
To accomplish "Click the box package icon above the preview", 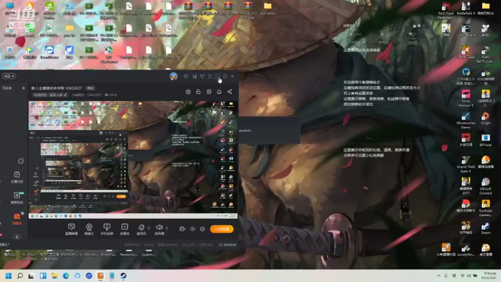I will pyautogui.click(x=209, y=91).
